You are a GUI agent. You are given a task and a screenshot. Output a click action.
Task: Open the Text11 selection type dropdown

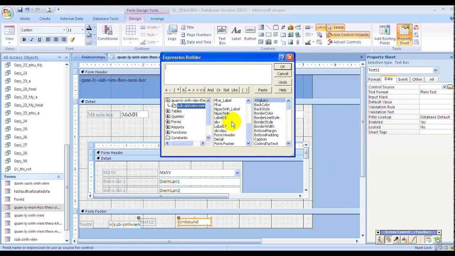point(435,70)
